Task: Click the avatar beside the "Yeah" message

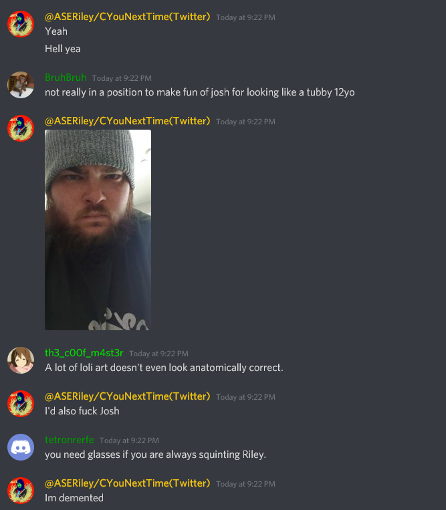Action: (x=21, y=24)
